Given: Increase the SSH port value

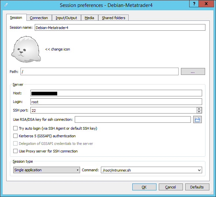Looking at the screenshot, I should tap(199, 109).
